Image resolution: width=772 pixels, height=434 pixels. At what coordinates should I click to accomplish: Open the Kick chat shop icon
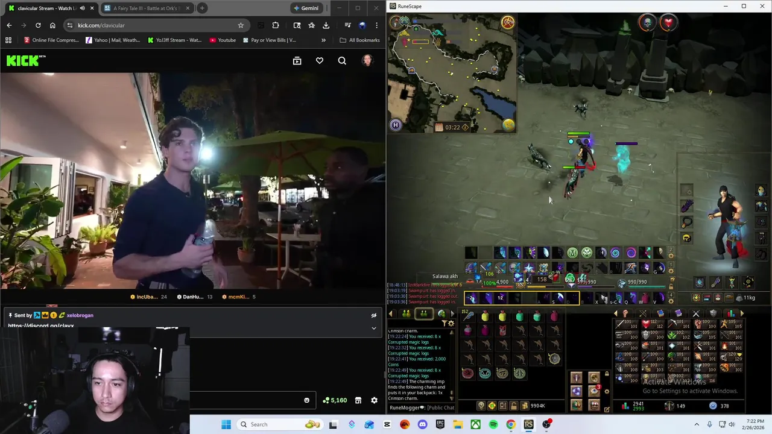(x=358, y=400)
